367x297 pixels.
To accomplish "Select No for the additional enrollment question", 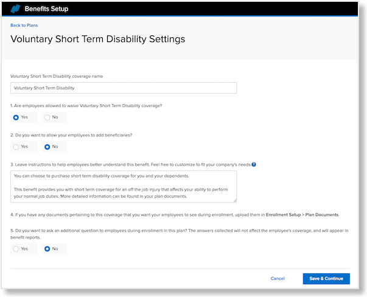I will coord(47,249).
